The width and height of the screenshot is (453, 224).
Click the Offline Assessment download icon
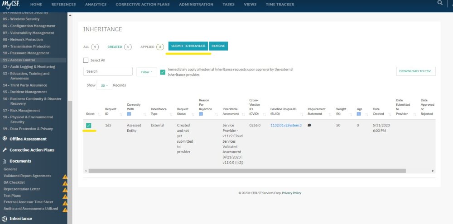[x=5, y=139]
